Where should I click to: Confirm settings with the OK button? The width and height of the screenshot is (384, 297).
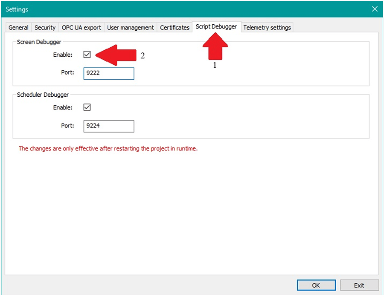tap(316, 285)
